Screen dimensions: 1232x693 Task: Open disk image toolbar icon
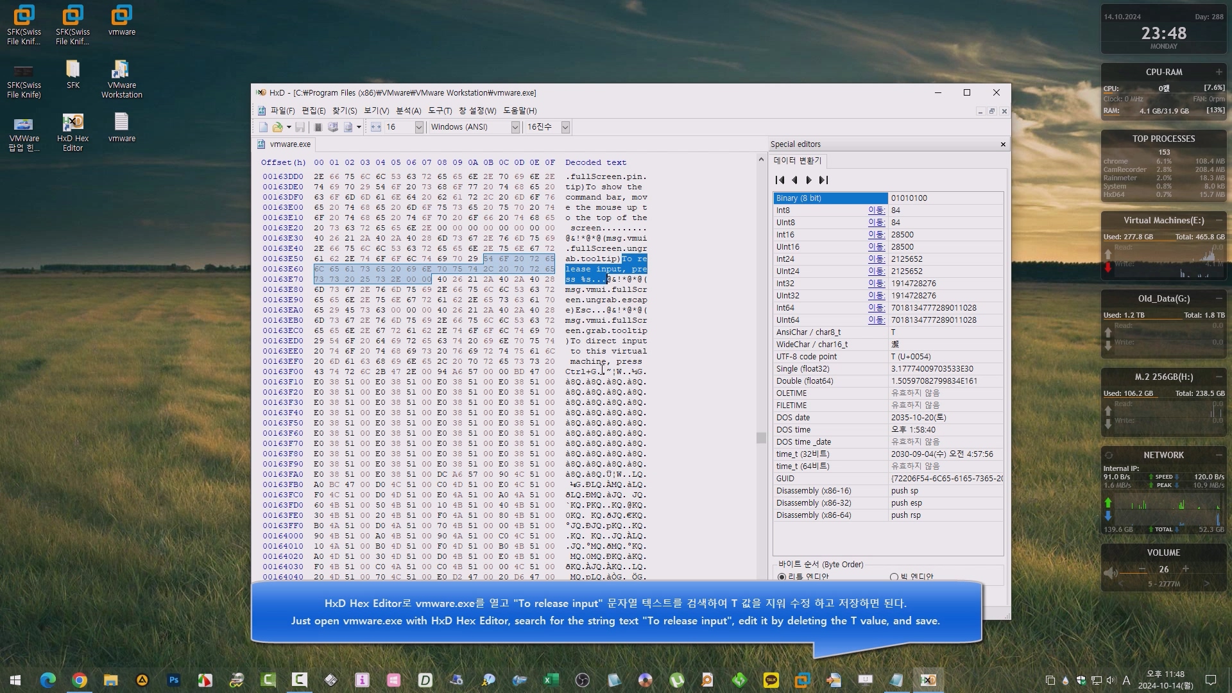[348, 127]
